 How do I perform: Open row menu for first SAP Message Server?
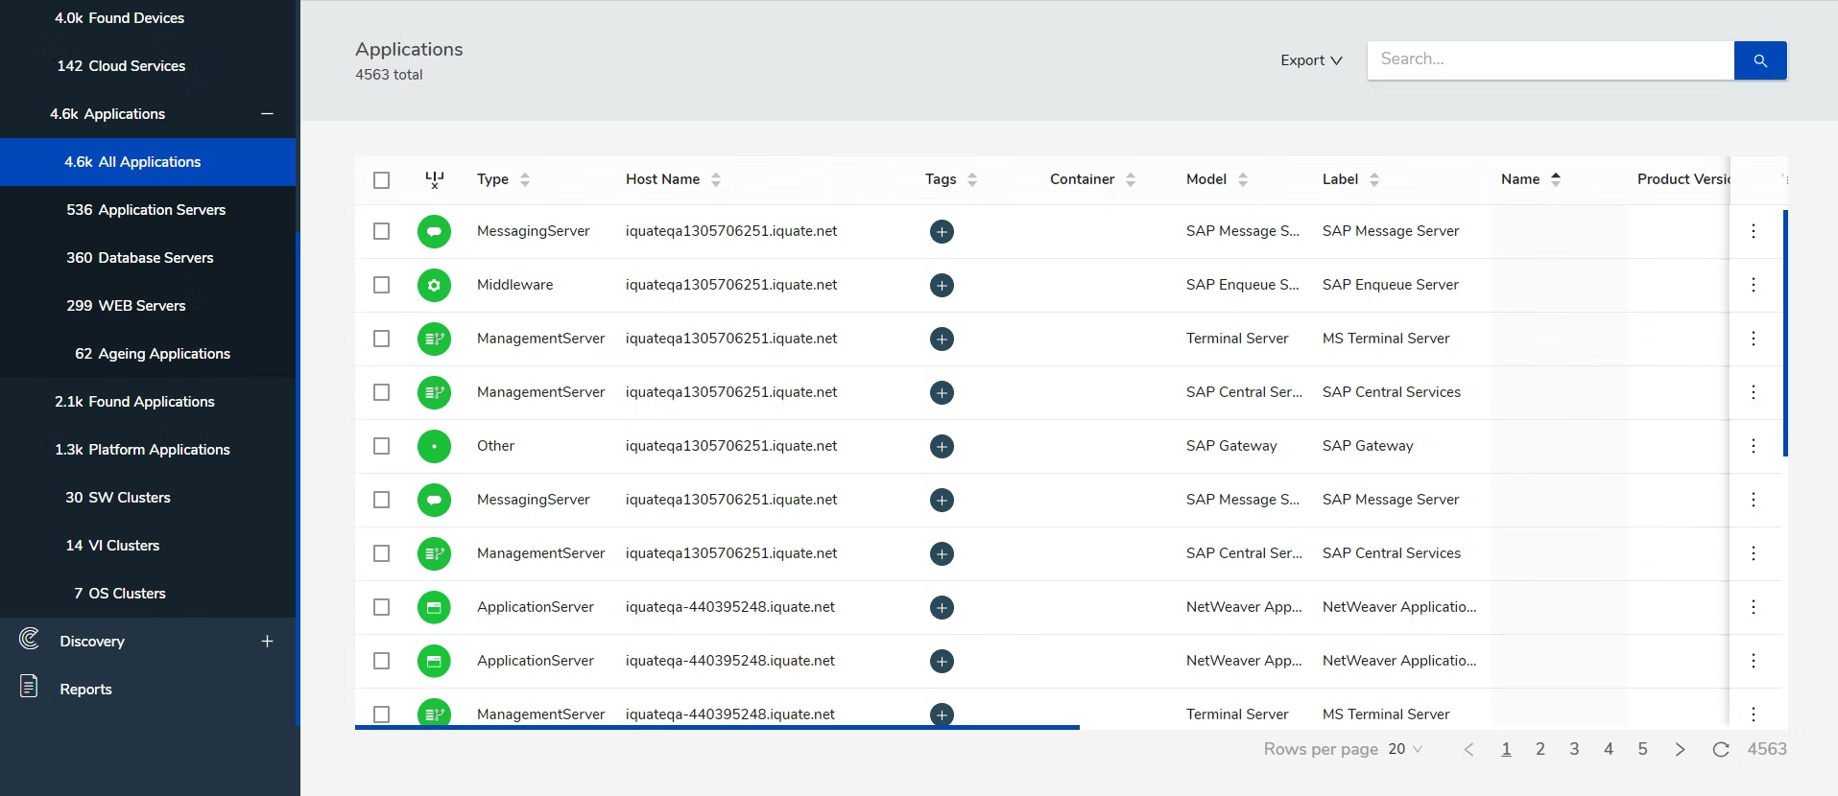(x=1754, y=231)
